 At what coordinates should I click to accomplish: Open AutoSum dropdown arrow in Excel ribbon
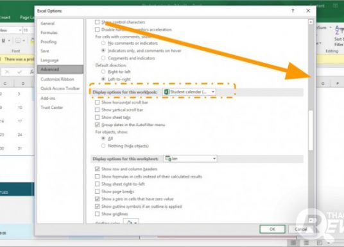pyautogui.click(x=331, y=28)
